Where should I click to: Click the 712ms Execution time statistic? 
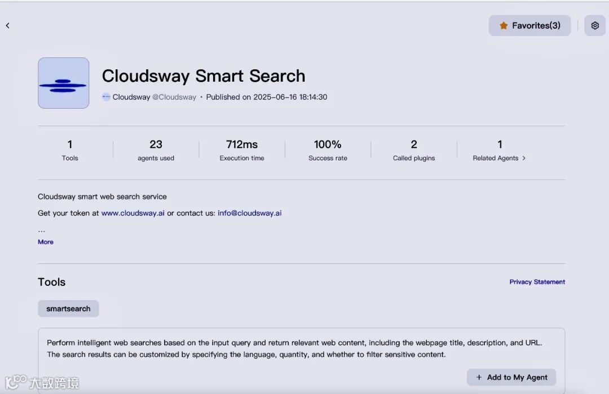242,150
